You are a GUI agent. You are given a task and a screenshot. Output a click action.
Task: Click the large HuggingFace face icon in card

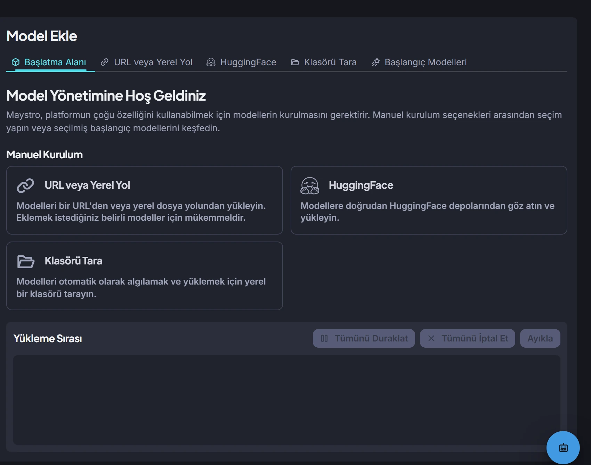310,186
